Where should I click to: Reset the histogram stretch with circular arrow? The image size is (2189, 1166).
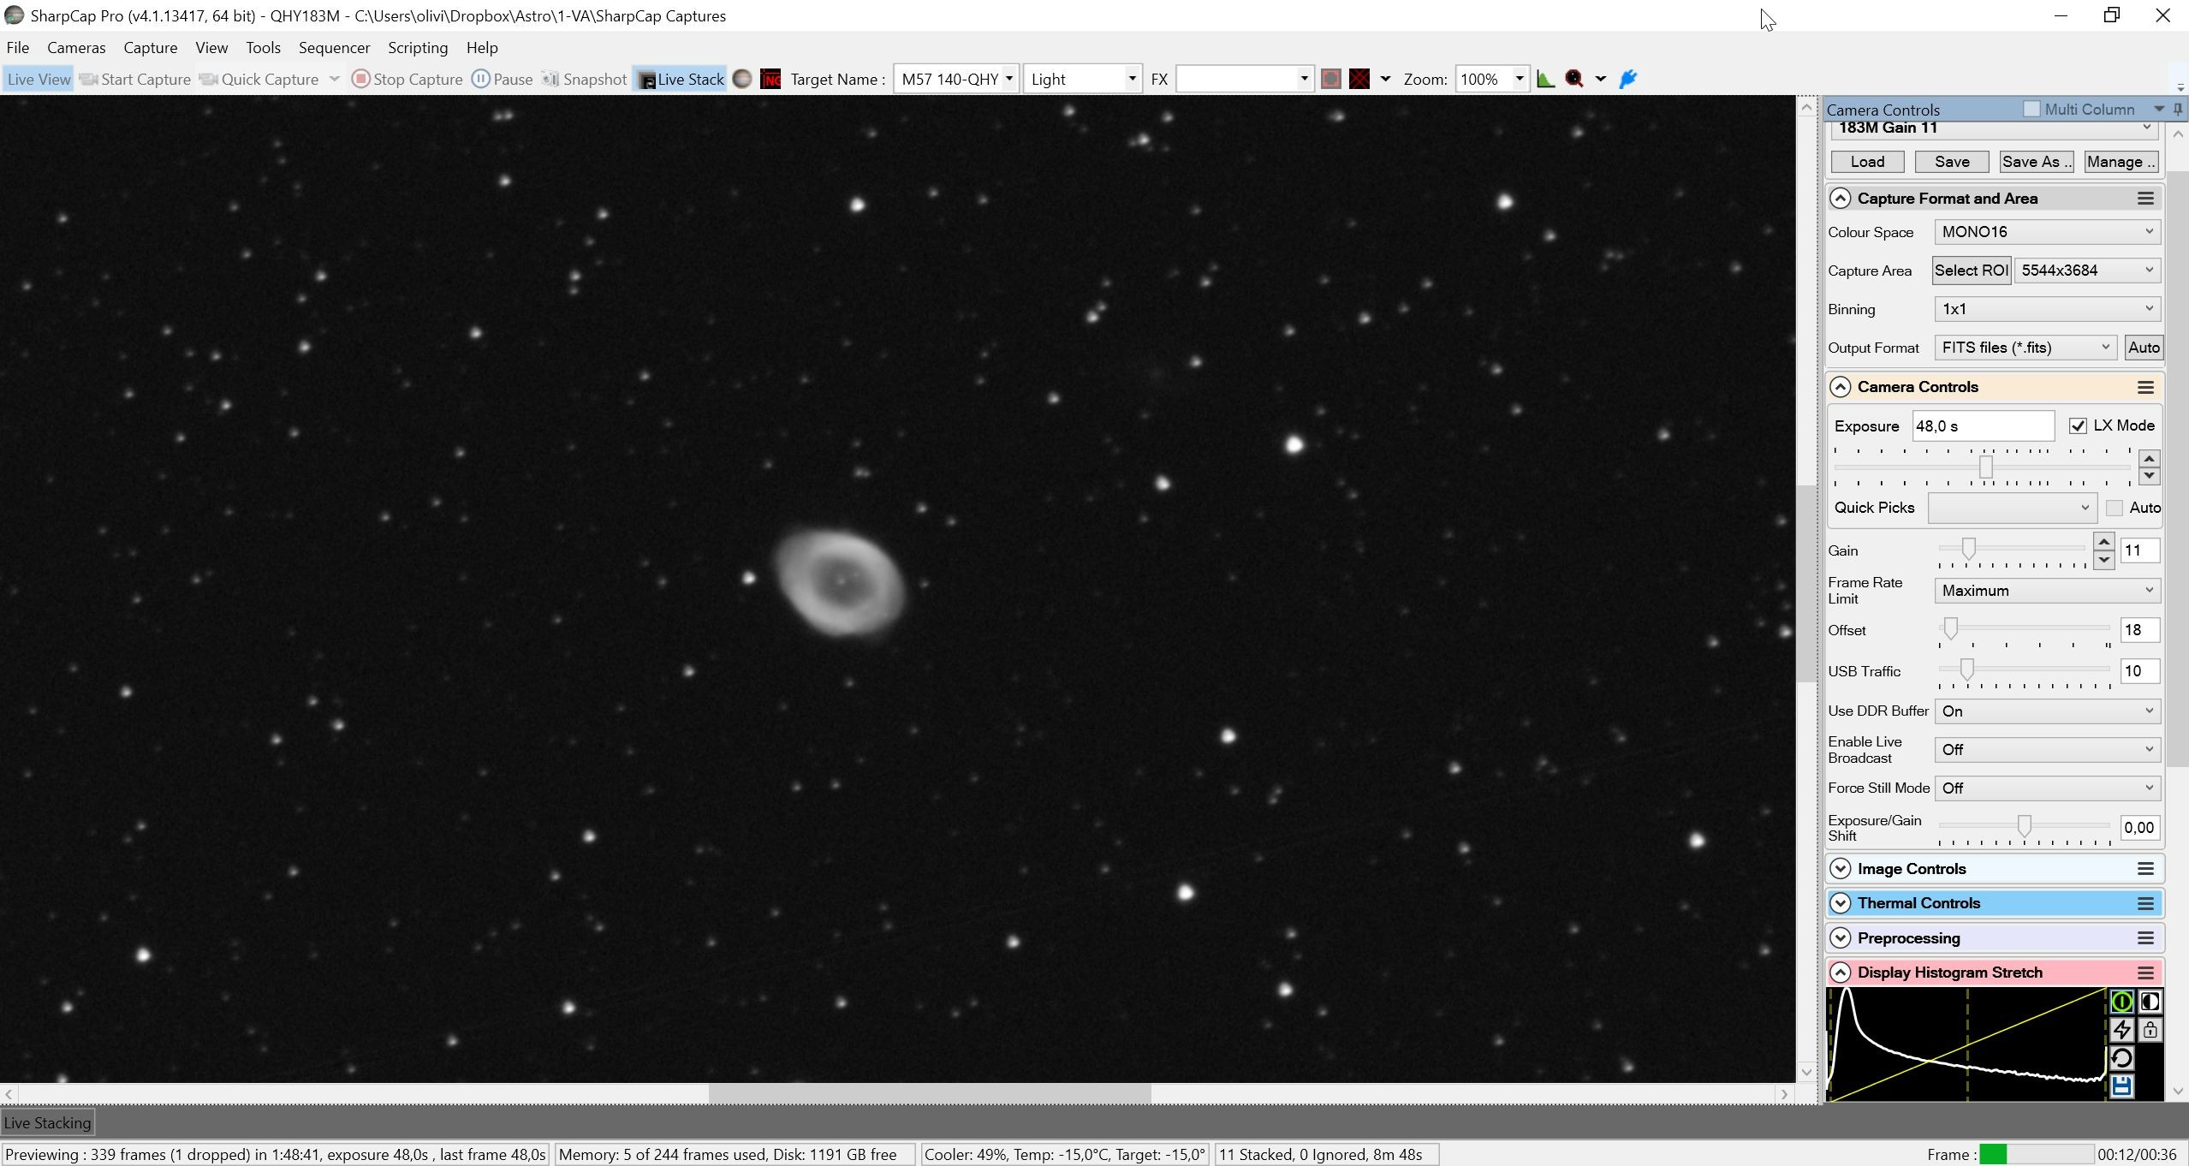coord(2121,1058)
